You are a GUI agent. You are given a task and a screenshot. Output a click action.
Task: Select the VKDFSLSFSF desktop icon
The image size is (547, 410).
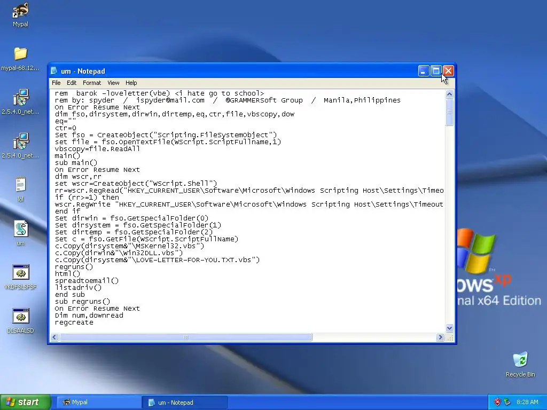pyautogui.click(x=20, y=277)
